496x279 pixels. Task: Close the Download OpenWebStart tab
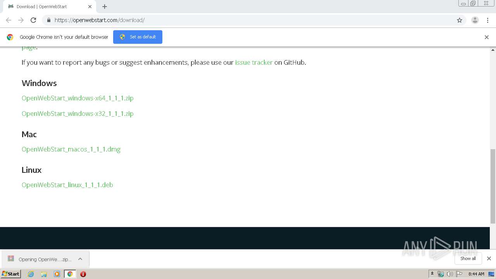(x=90, y=7)
